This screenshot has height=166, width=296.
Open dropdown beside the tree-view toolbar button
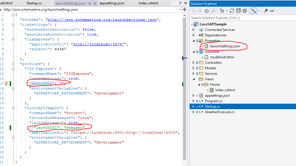tap(259, 11)
